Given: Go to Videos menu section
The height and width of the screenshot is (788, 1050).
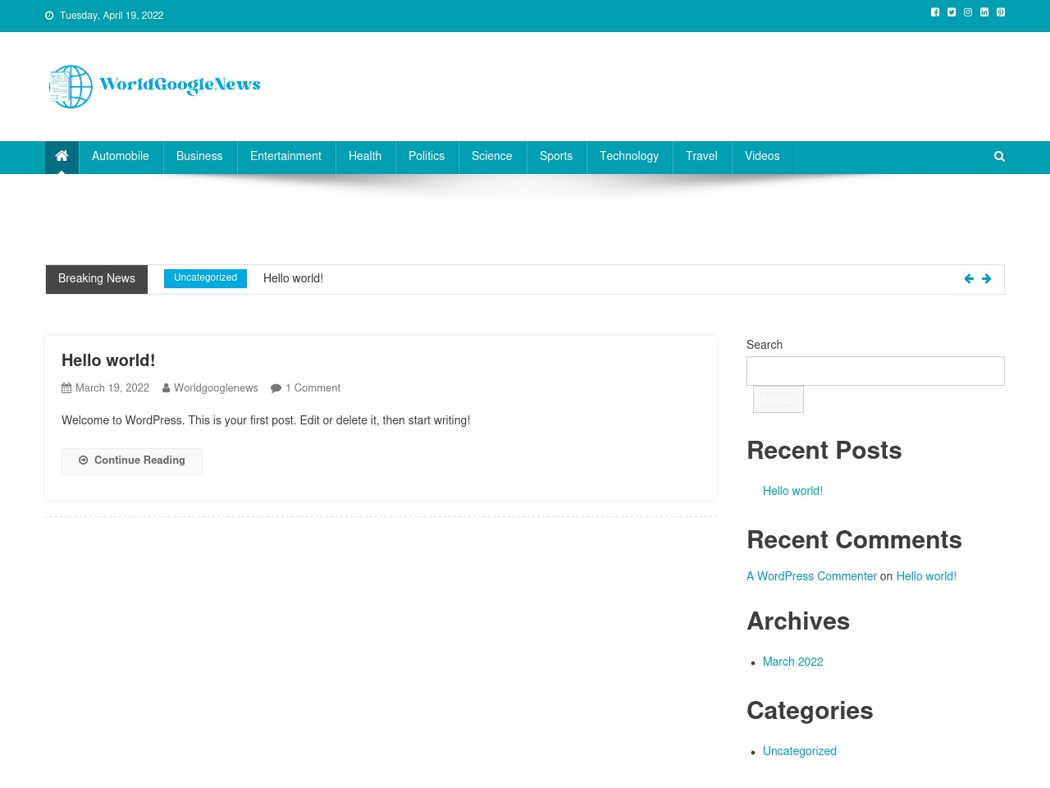Looking at the screenshot, I should coord(762,156).
